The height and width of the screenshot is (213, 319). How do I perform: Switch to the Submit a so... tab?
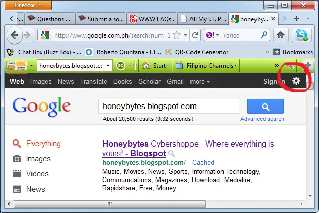coord(101,19)
